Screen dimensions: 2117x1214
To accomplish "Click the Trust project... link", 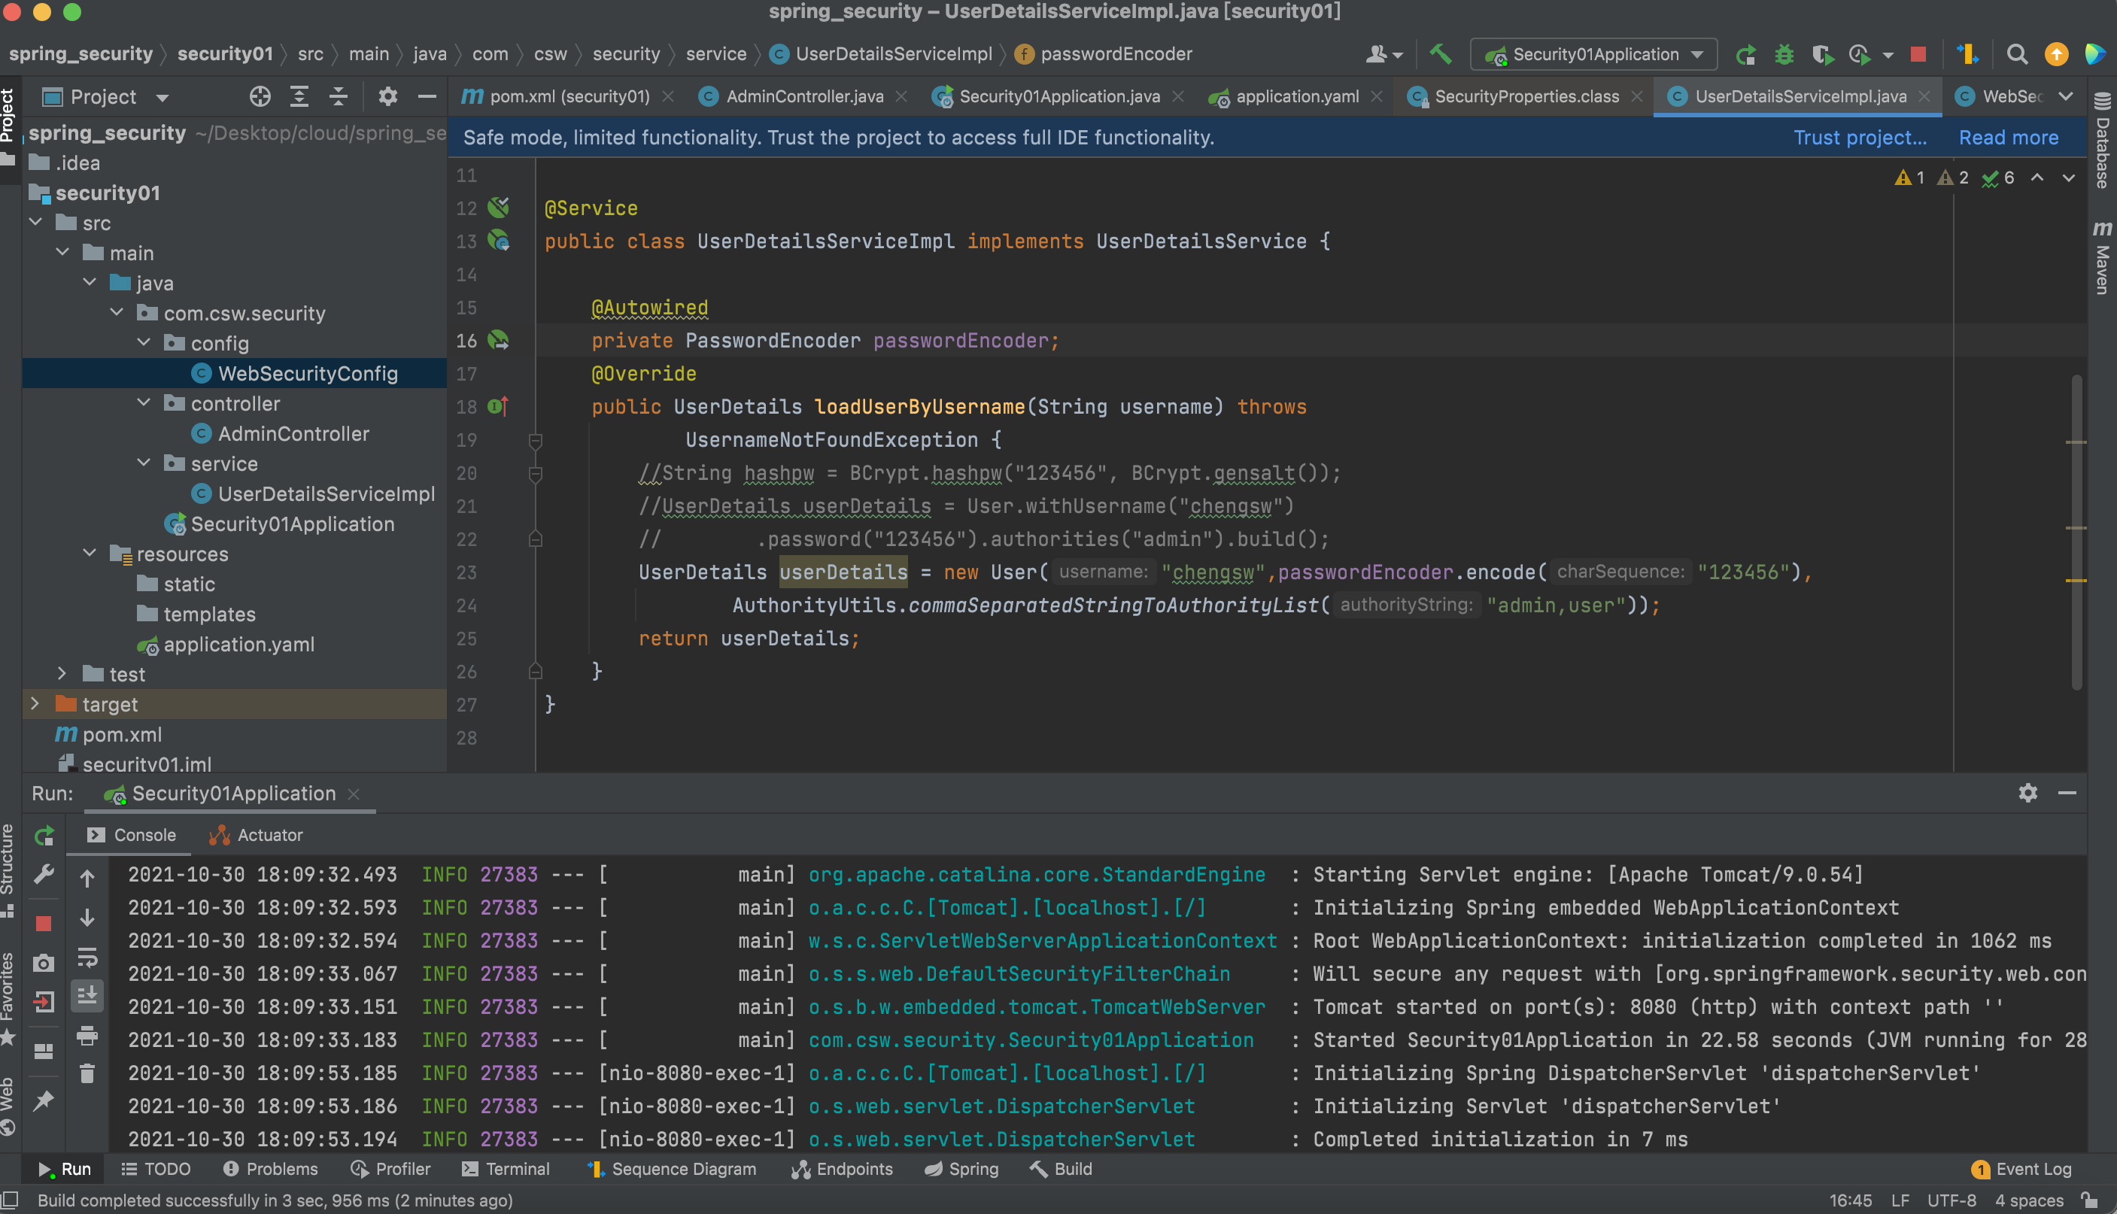I will tap(1860, 138).
